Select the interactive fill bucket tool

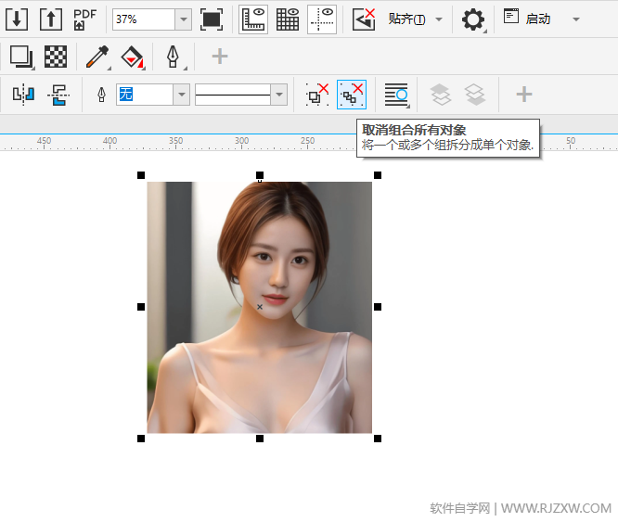pos(133,57)
